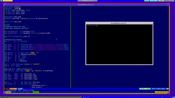Click the "-levenshtein-sort \" line
This screenshot has height=98, width=175.
(39, 85)
